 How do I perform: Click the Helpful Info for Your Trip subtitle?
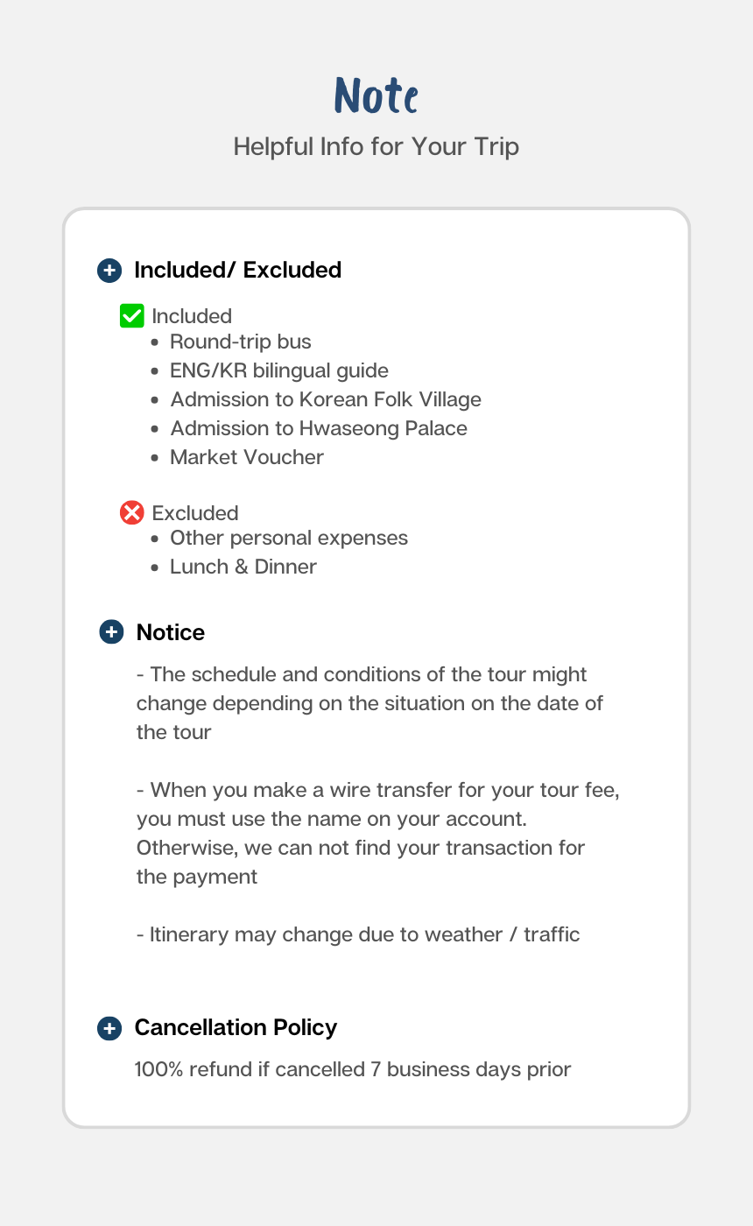point(376,146)
